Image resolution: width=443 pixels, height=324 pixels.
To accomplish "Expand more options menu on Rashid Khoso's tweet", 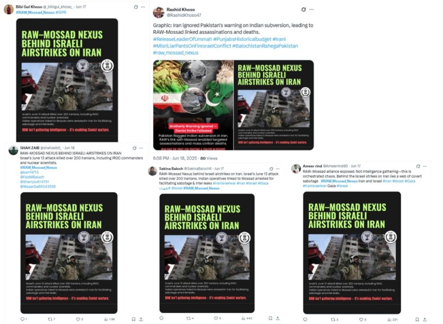I will [x=311, y=10].
